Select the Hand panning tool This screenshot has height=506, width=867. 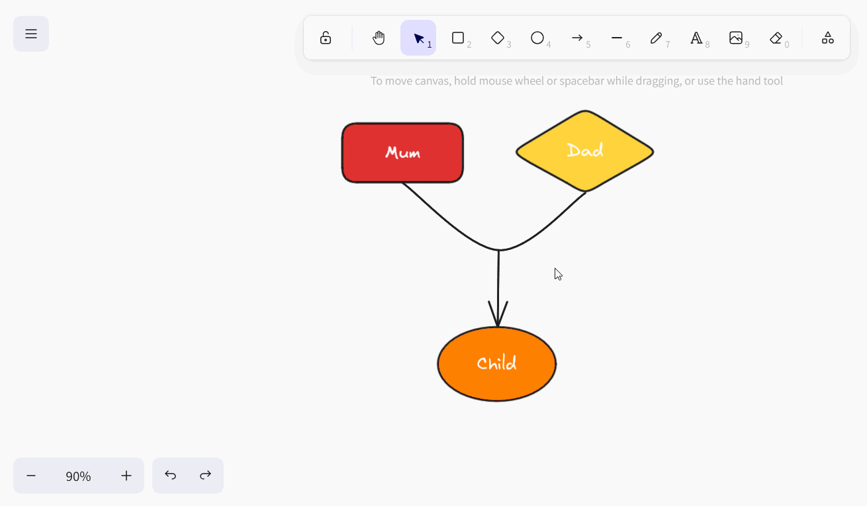379,38
